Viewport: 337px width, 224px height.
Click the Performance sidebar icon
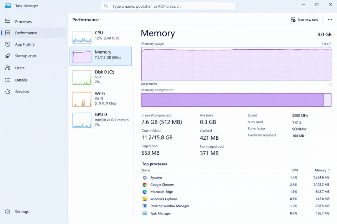[x=8, y=33]
